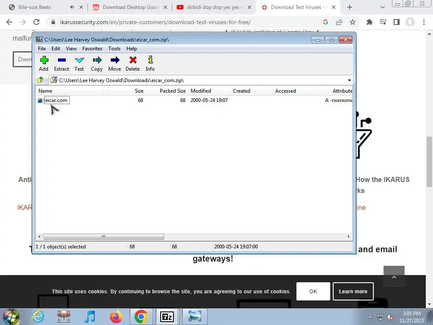
Task: Launch Internet Explorer from taskbar
Action: coord(38,317)
